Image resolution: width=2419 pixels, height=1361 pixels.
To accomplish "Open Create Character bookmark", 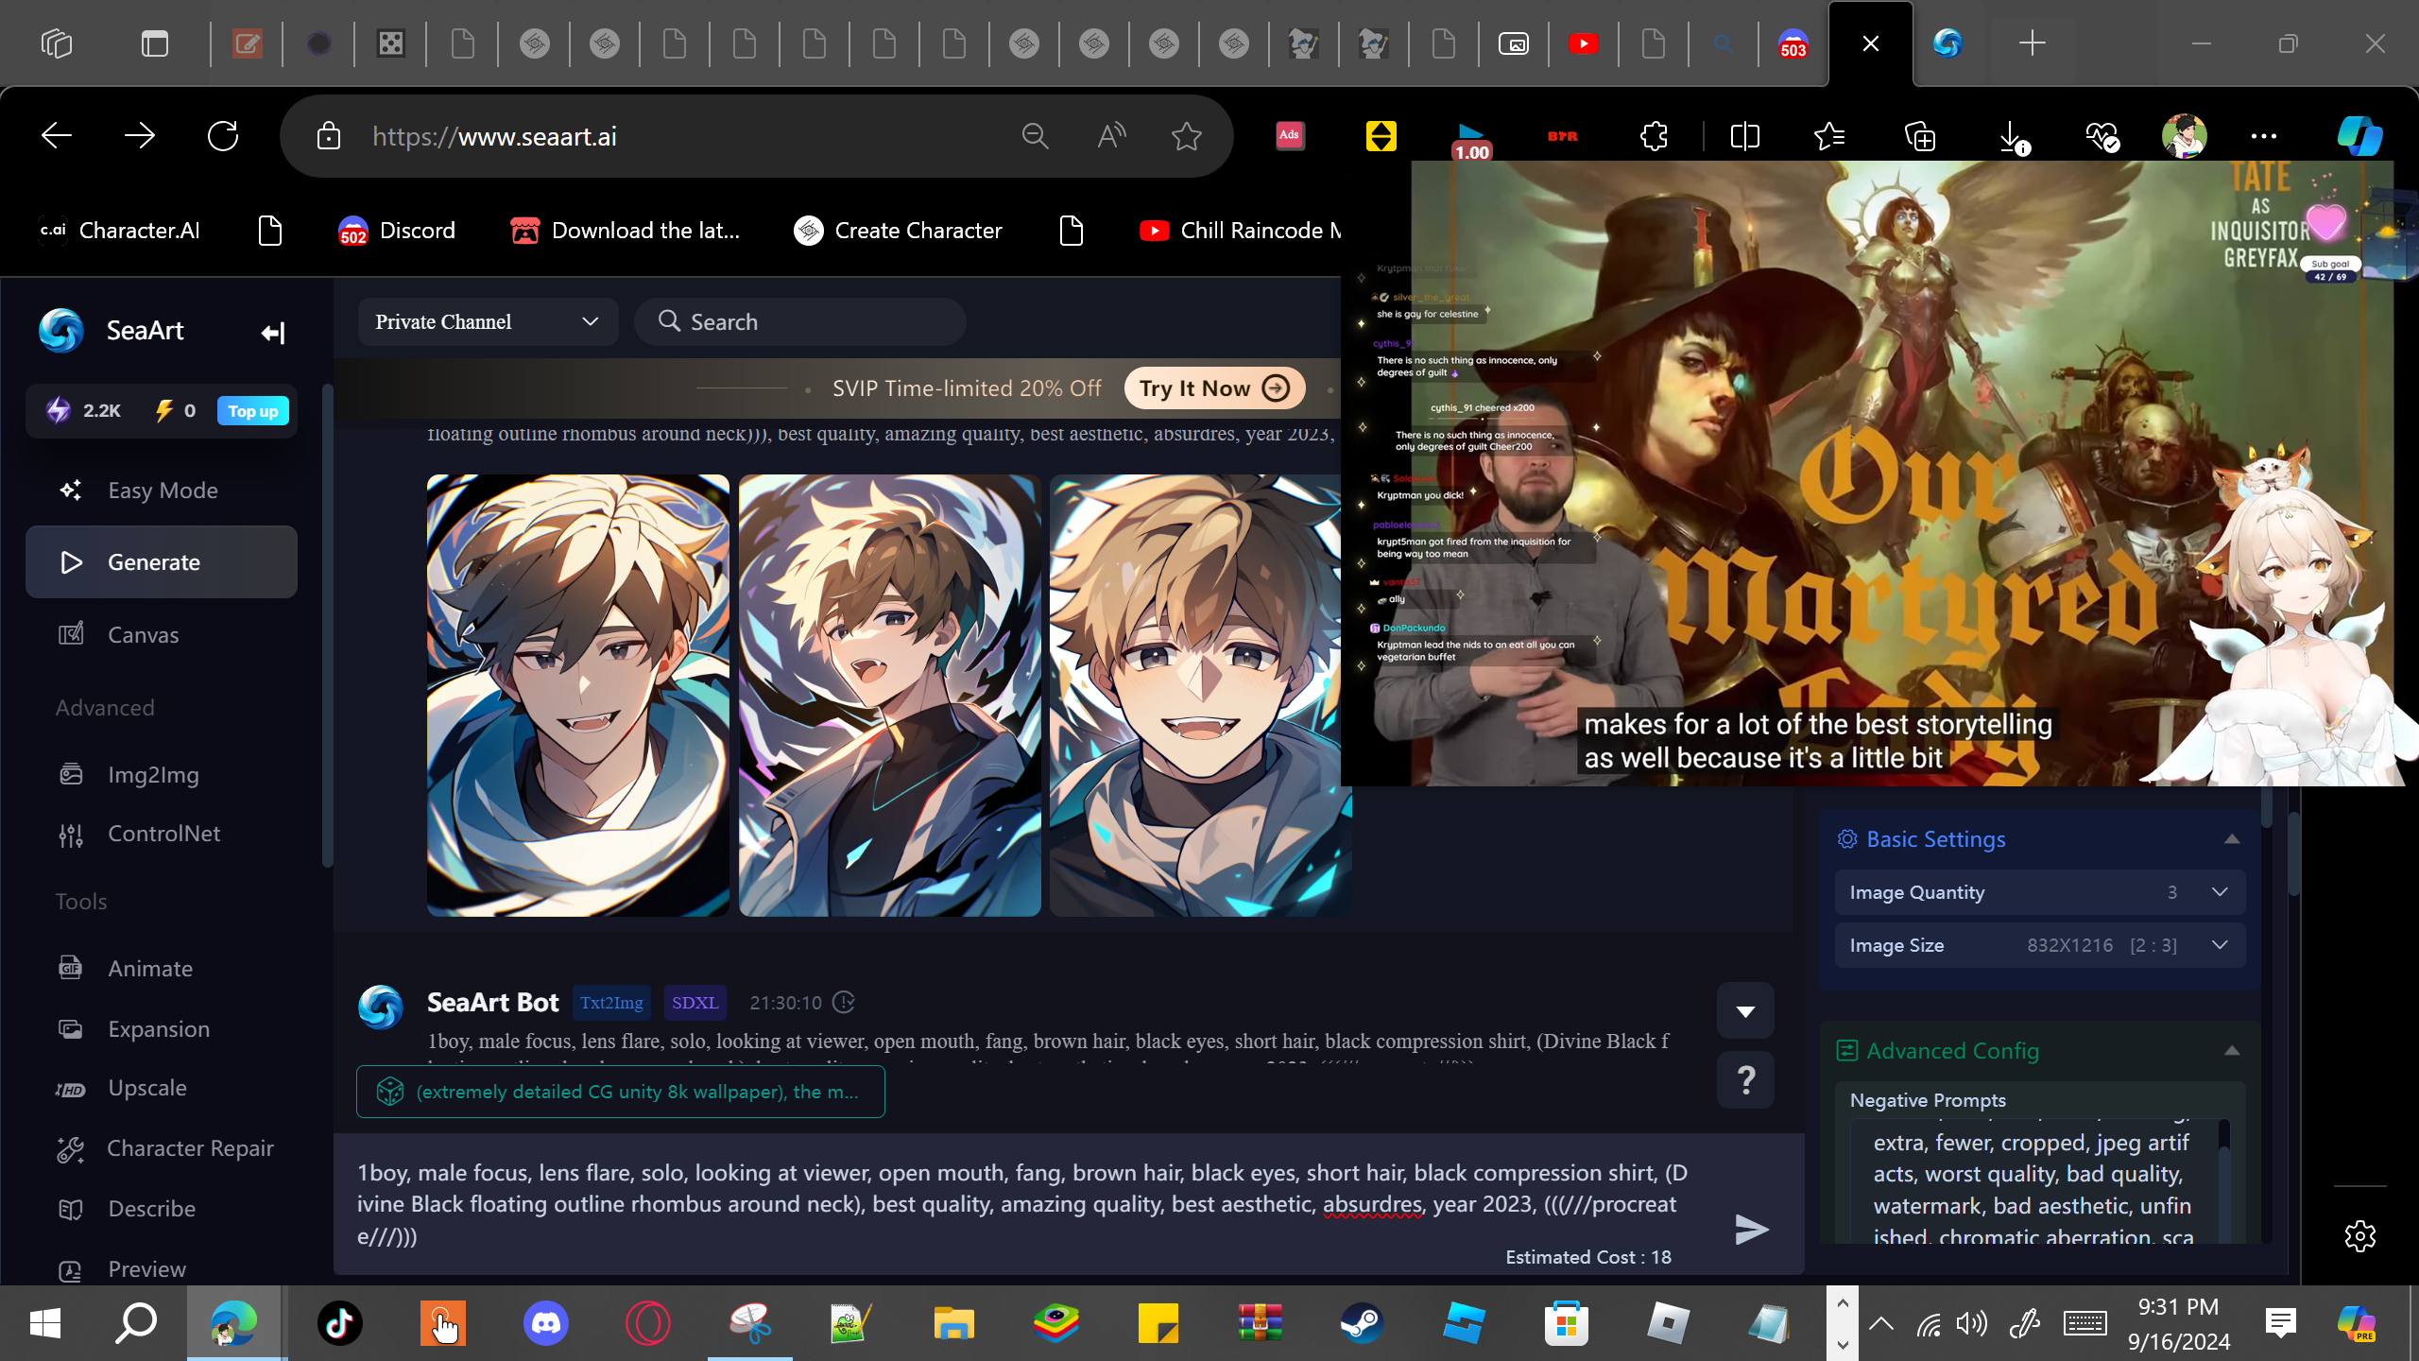I will click(x=899, y=231).
